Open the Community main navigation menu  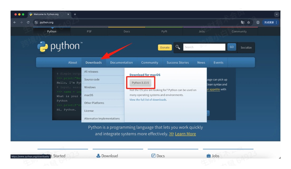coord(150,62)
